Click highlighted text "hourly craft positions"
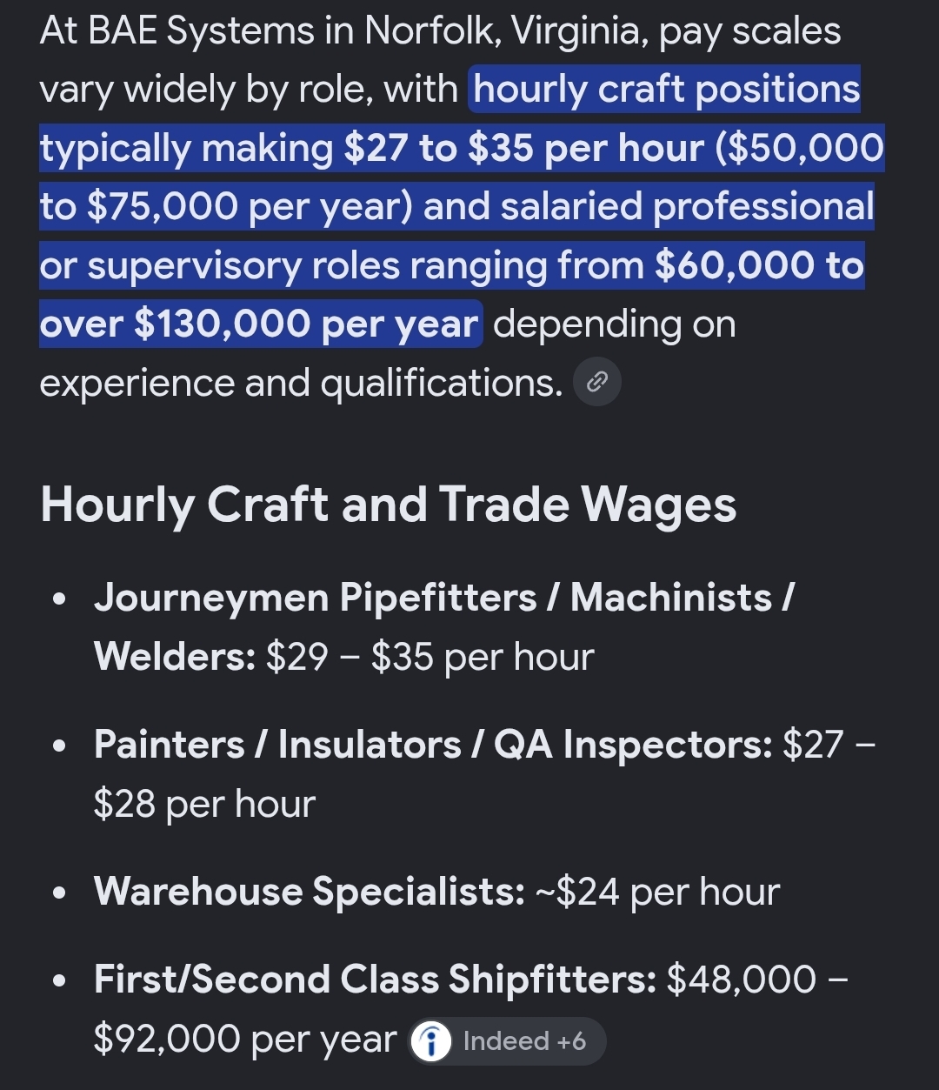This screenshot has height=1090, width=939. 667,90
